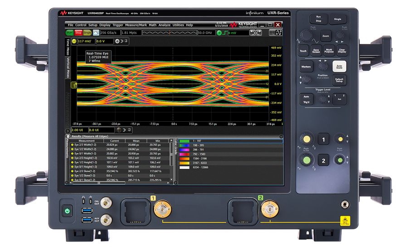Screen dimensions: 407x247
Task: Pin the channel bar with pin icon
Action: (126, 41)
